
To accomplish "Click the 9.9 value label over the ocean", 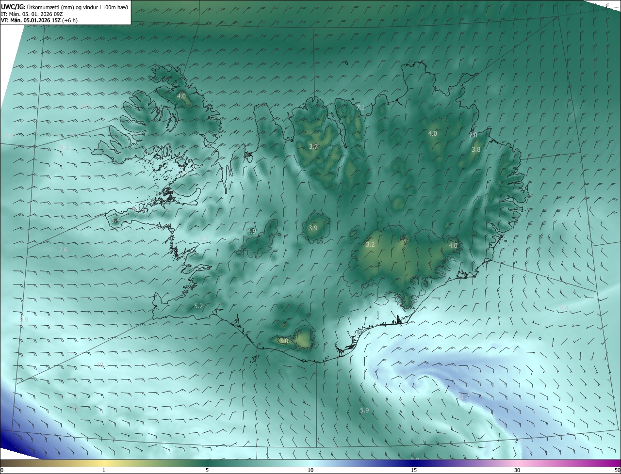I will pos(24,319).
